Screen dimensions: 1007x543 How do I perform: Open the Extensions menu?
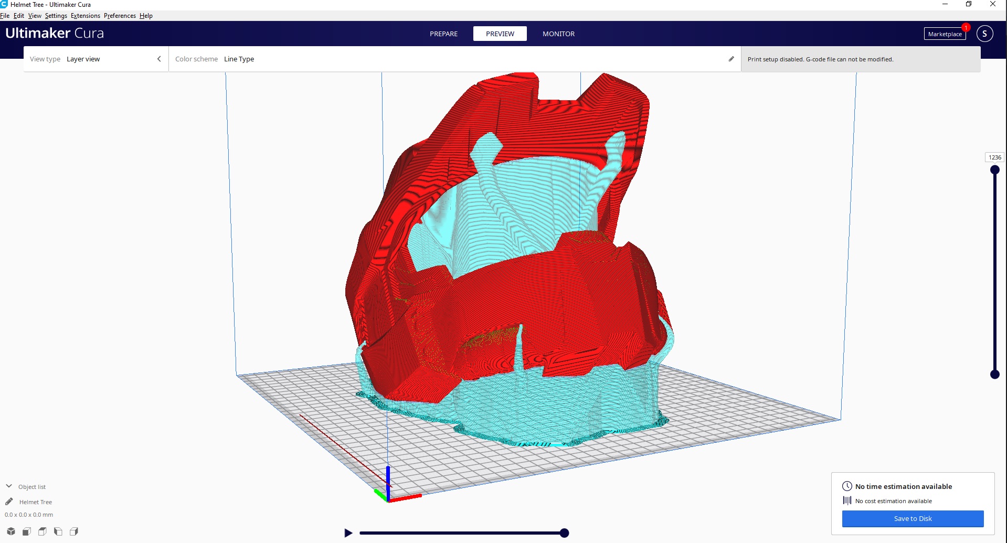(x=86, y=16)
